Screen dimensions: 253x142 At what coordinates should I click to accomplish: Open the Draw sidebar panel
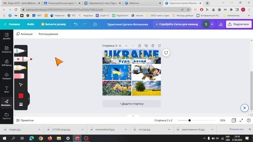[x=7, y=103]
